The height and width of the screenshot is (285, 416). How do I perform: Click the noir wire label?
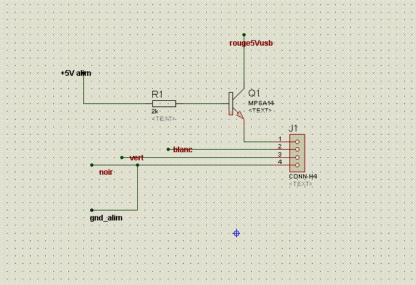pyautogui.click(x=106, y=172)
